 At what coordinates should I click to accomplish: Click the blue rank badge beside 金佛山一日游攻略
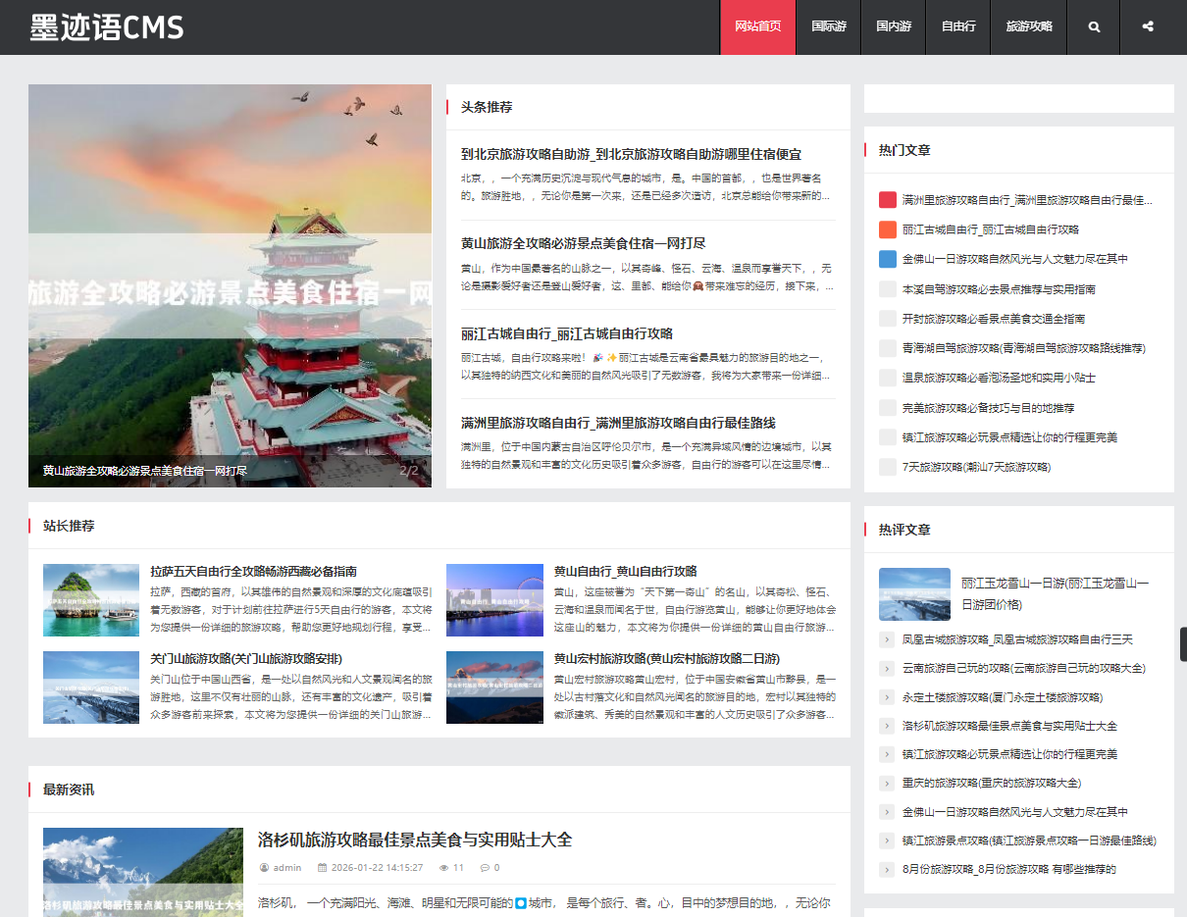888,259
